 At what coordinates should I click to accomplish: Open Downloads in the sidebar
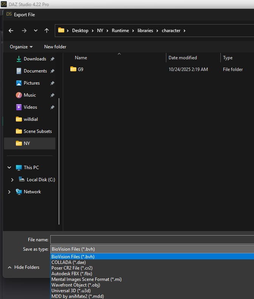tap(35, 59)
